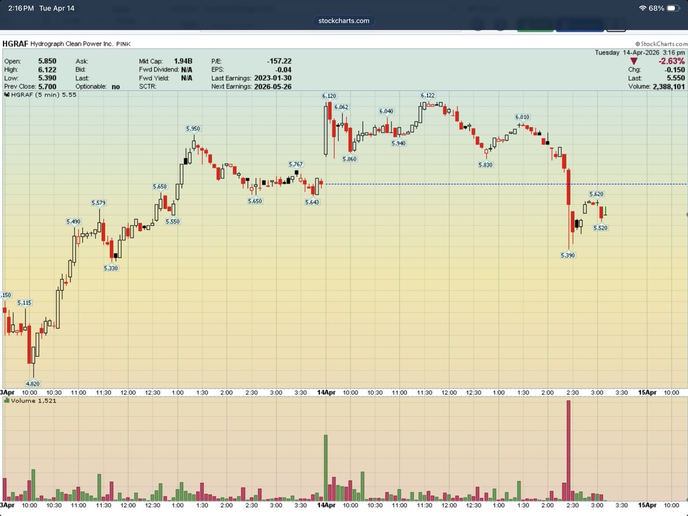Click the 5.330 price label on chart
The image size is (688, 516).
111,268
